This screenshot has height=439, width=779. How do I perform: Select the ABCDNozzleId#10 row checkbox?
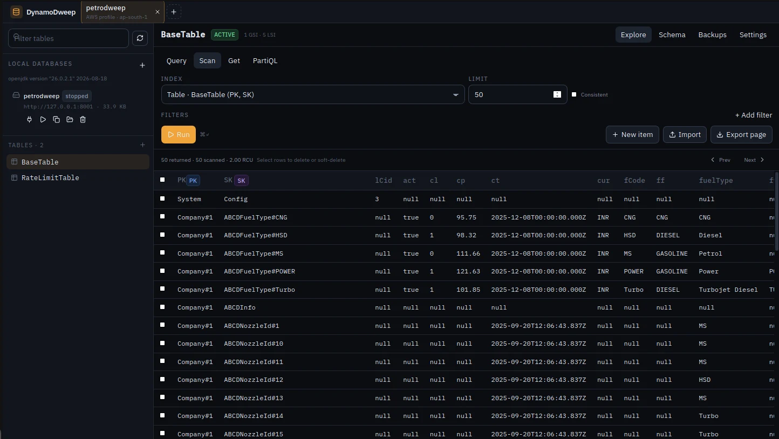tap(162, 343)
